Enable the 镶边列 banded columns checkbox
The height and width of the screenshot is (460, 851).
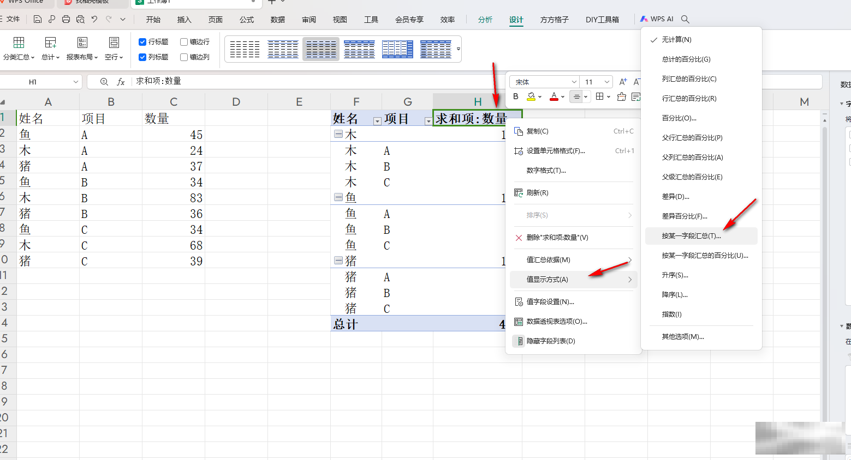(184, 57)
